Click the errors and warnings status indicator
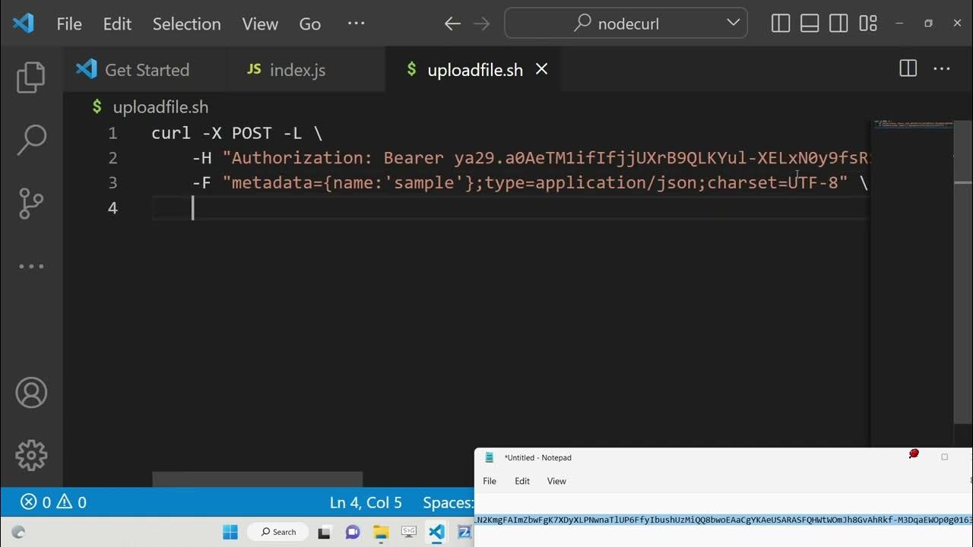Image resolution: width=973 pixels, height=547 pixels. tap(53, 502)
